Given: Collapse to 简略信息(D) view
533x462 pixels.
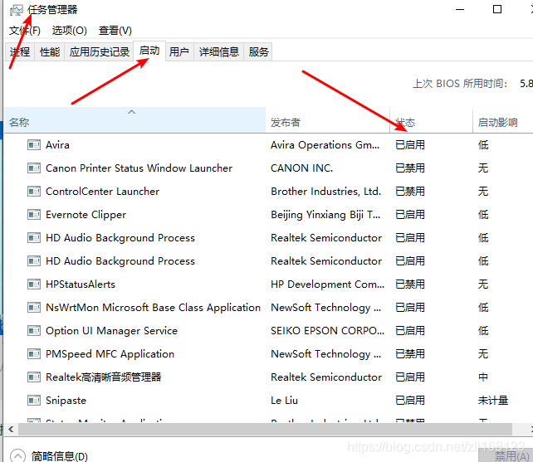Looking at the screenshot, I should (x=49, y=456).
